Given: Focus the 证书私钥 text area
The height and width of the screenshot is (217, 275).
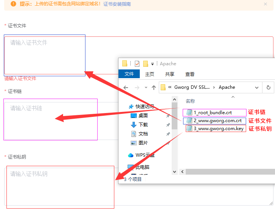Looking at the screenshot, I should pos(139,187).
